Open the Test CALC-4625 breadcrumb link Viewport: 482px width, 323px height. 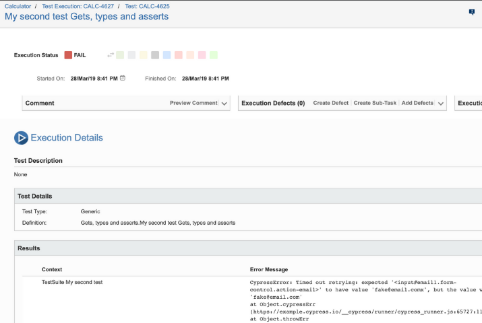pyautogui.click(x=147, y=6)
